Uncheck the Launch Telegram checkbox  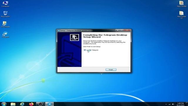(85, 50)
